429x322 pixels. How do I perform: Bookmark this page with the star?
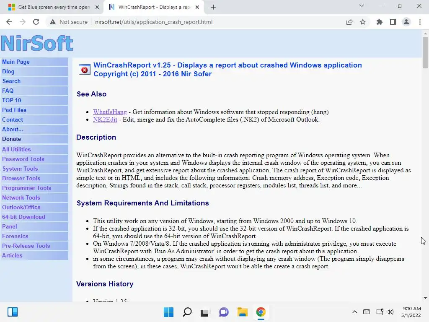point(363,22)
